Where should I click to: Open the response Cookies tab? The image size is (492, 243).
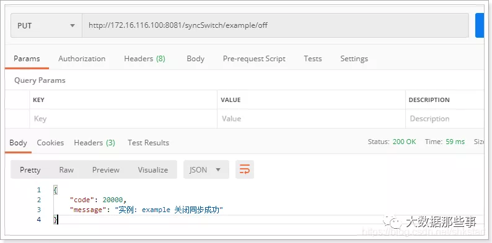click(50, 143)
